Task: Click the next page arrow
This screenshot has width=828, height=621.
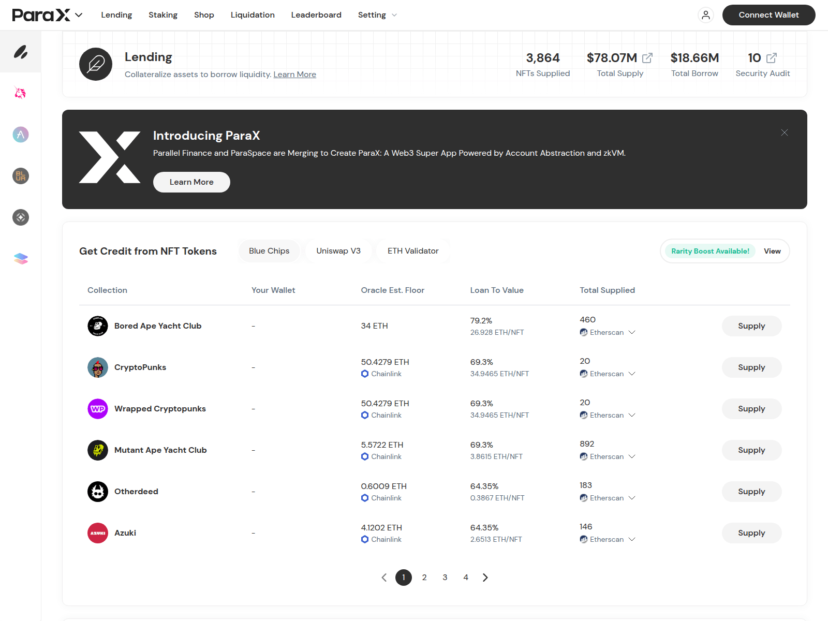Action: coord(485,578)
